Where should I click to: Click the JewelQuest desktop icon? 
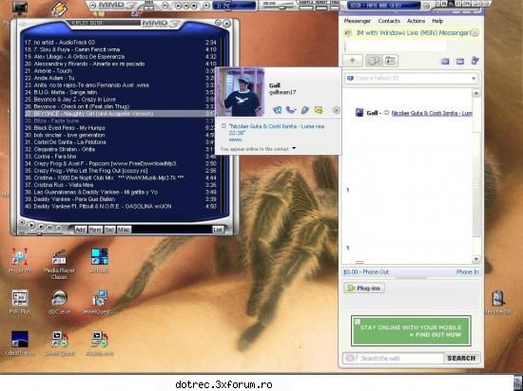[x=99, y=302]
